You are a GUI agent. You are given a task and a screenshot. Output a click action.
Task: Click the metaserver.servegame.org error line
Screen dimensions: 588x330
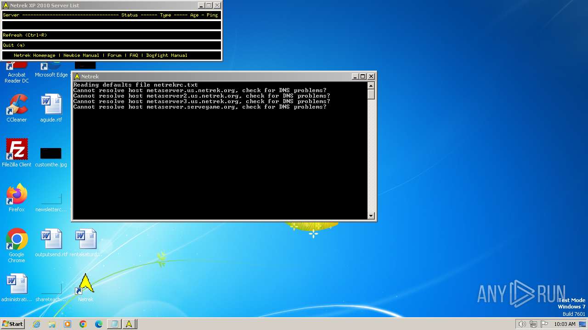pyautogui.click(x=200, y=107)
